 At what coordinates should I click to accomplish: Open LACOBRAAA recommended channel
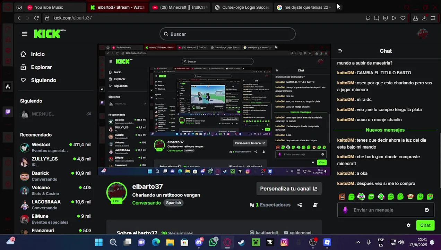pyautogui.click(x=55, y=205)
